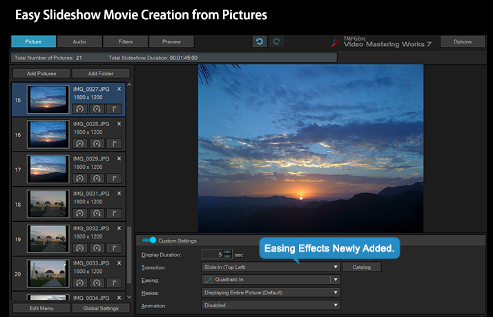Viewport: 493px width, 317px height.
Task: Switch to the Audio tab
Action: click(79, 41)
